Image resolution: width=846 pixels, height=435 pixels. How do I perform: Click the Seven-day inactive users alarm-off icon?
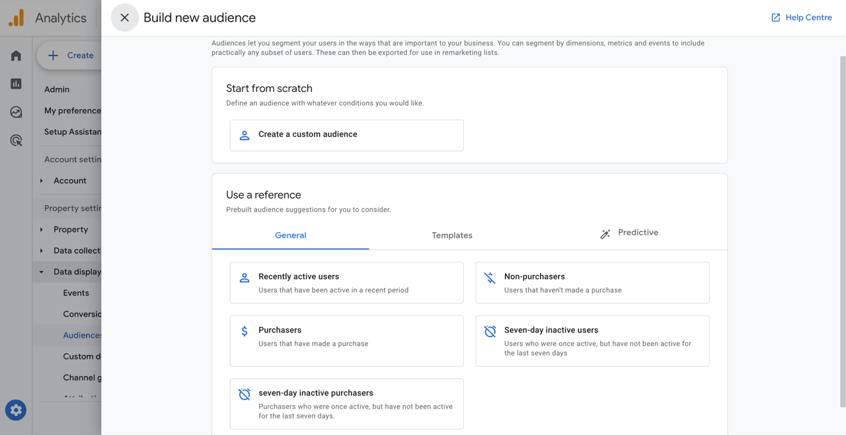(x=490, y=331)
